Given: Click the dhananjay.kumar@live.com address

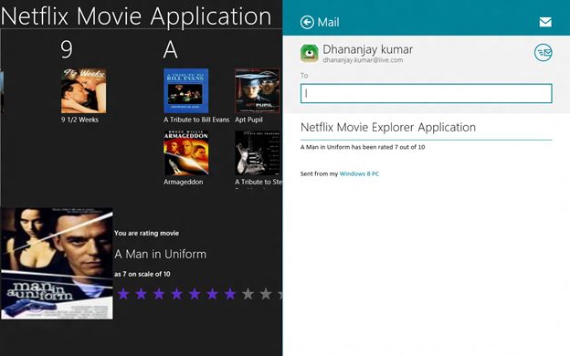Looking at the screenshot, I should [x=363, y=60].
